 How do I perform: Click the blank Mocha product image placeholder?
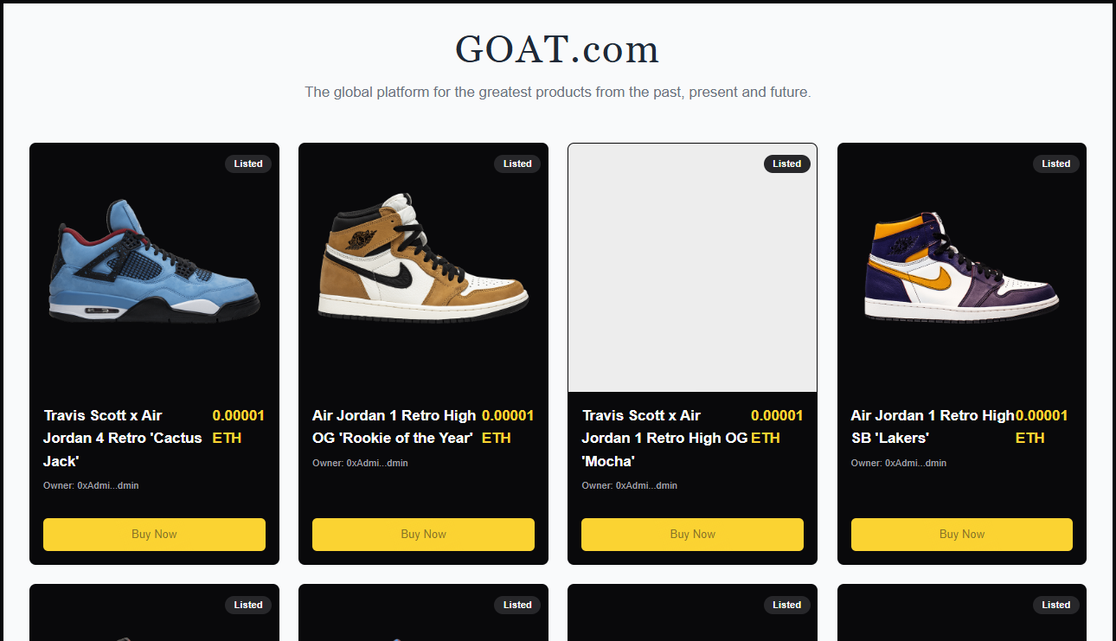point(692,267)
